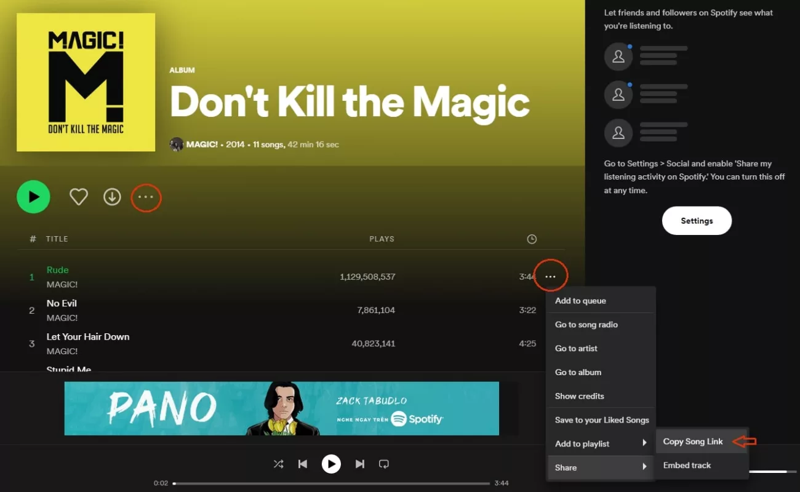
Task: Click the first friend placeholder avatar
Action: coord(618,57)
